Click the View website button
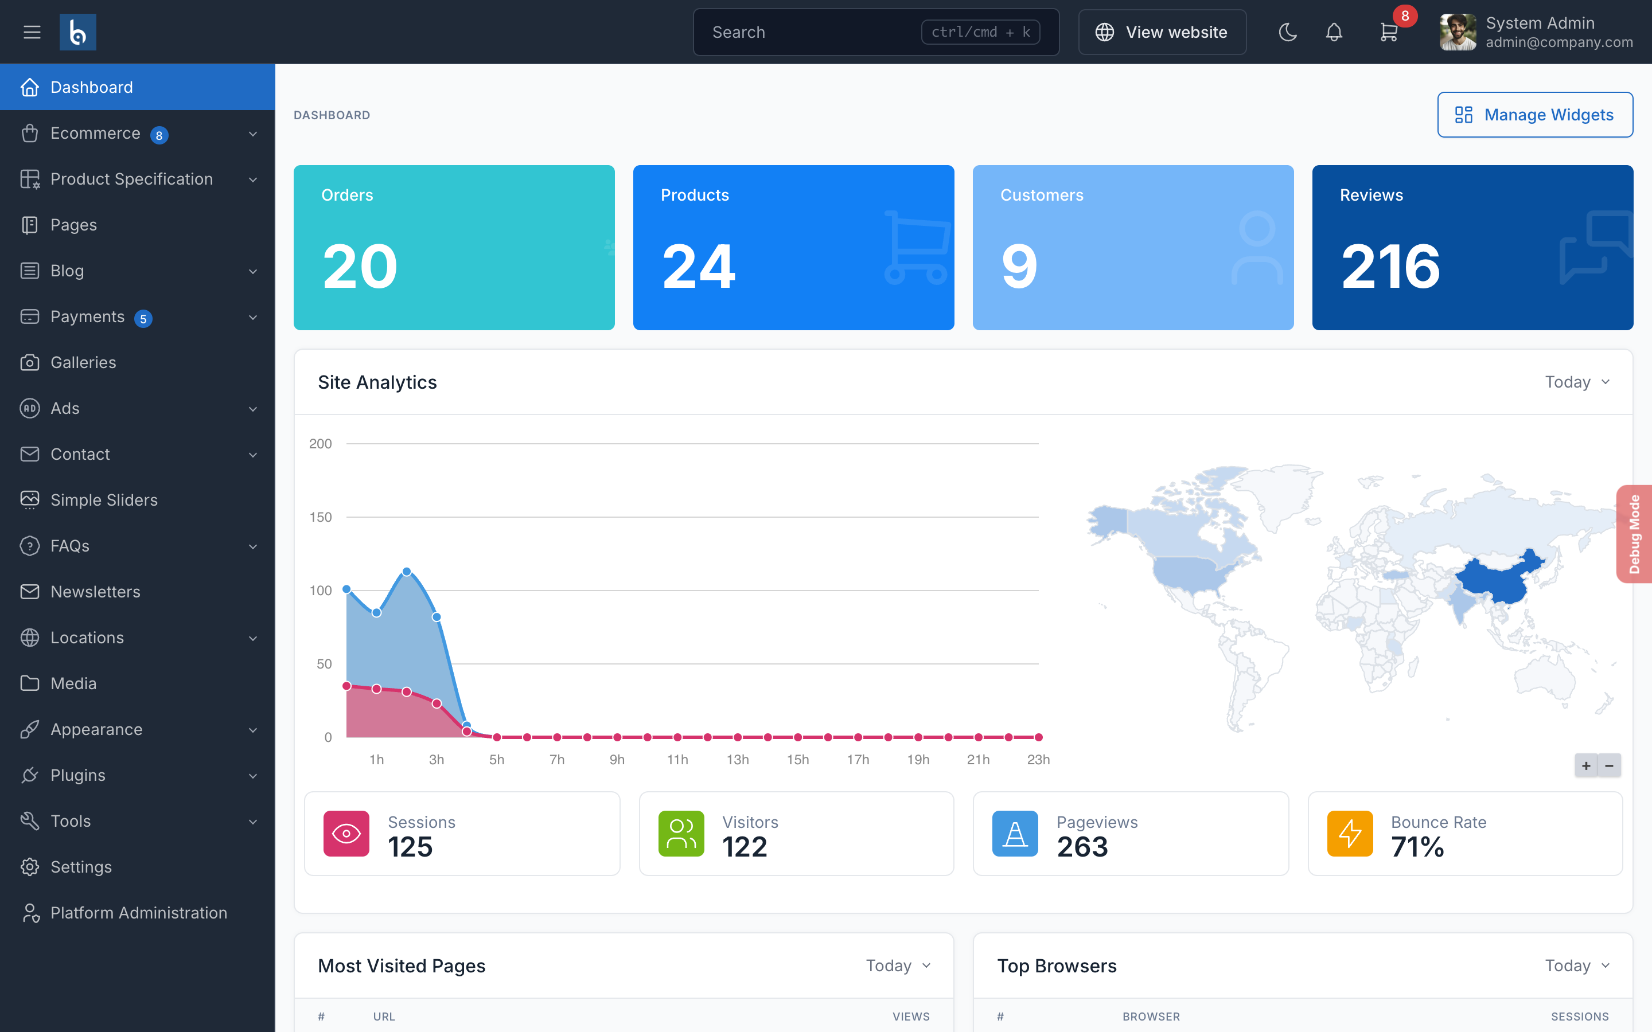The height and width of the screenshot is (1032, 1652). click(1162, 32)
